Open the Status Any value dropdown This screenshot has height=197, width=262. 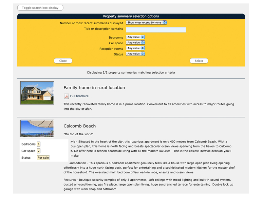point(136,54)
